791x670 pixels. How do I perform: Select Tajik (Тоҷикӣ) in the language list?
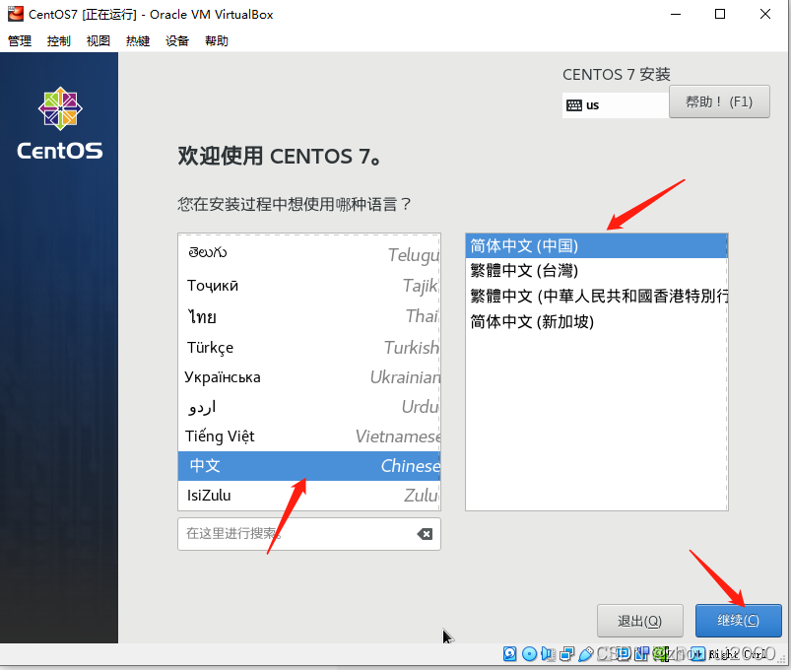[309, 286]
